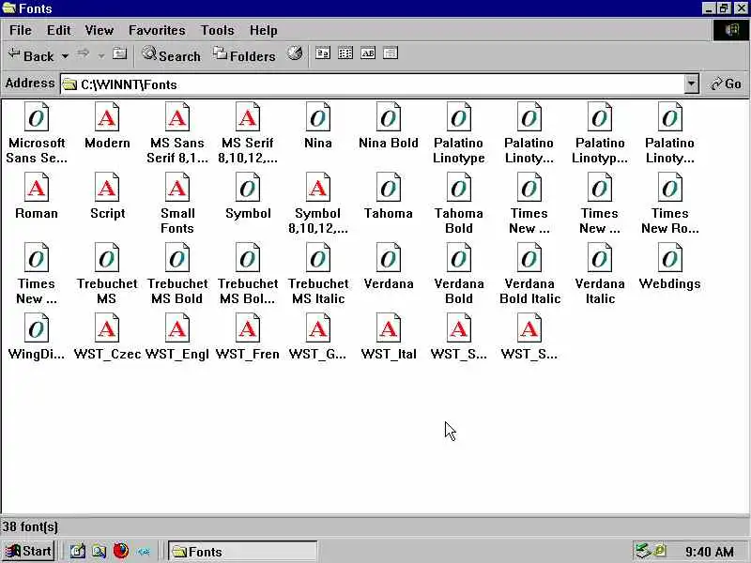
Task: Open the History pane icon
Action: point(295,53)
